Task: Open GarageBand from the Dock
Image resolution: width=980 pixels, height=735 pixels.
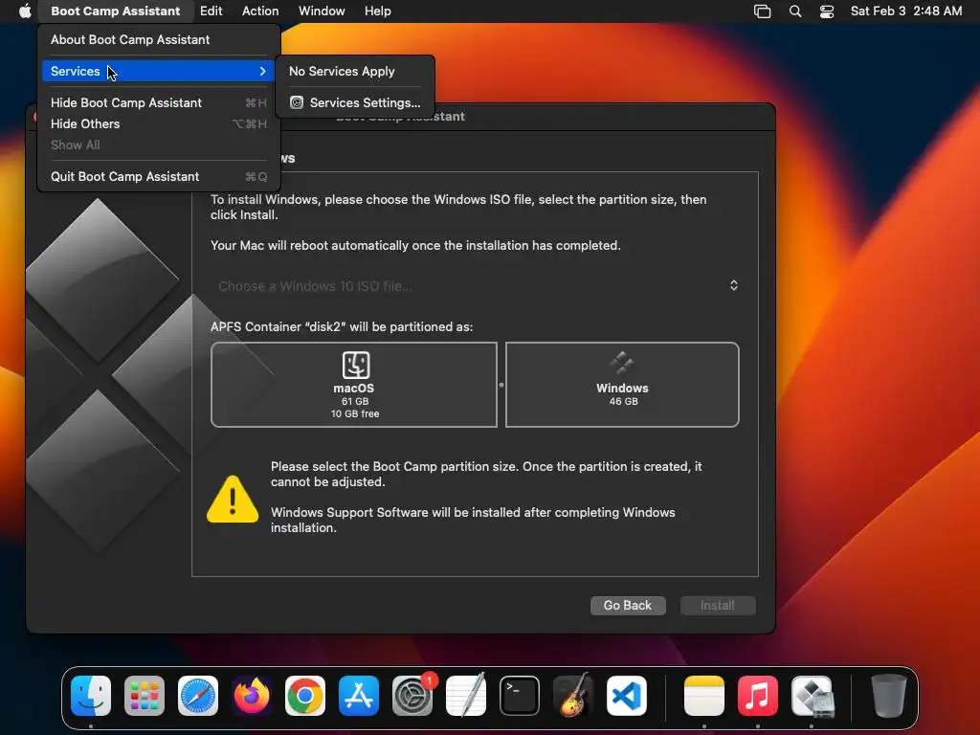Action: point(572,695)
